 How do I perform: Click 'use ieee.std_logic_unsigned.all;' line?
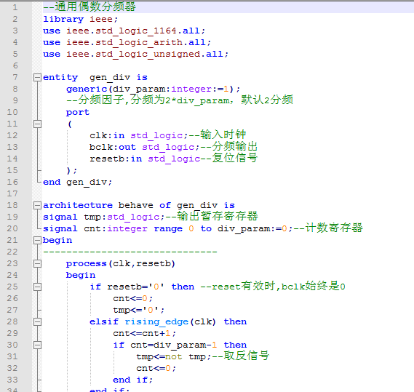(x=136, y=54)
